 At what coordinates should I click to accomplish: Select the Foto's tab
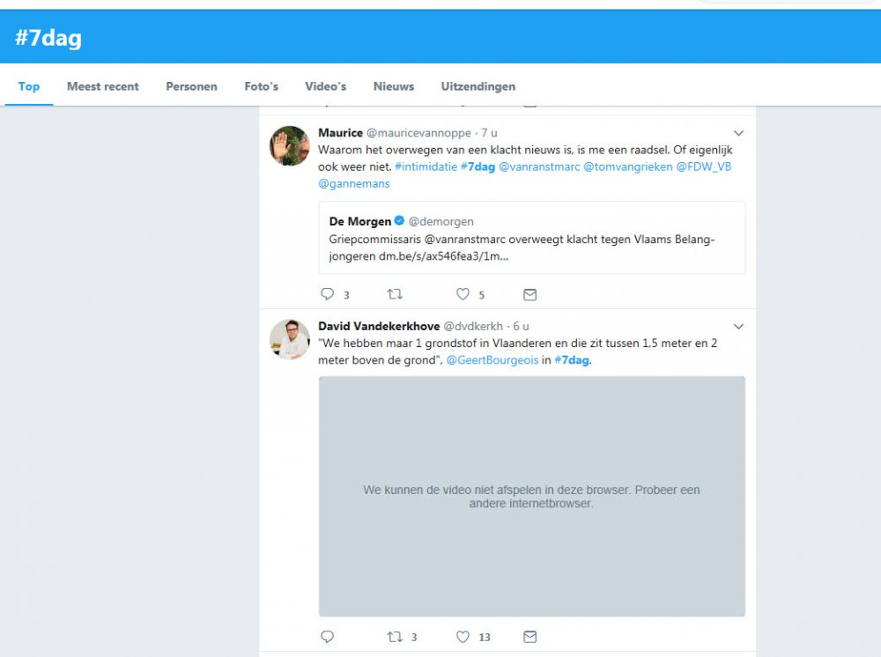(261, 86)
